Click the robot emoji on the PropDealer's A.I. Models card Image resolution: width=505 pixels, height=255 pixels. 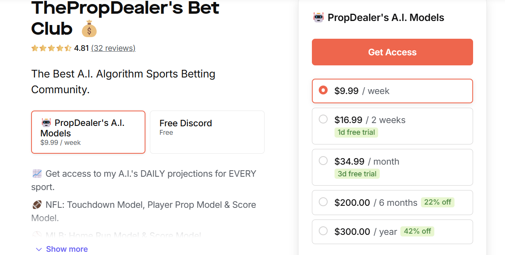coord(46,123)
